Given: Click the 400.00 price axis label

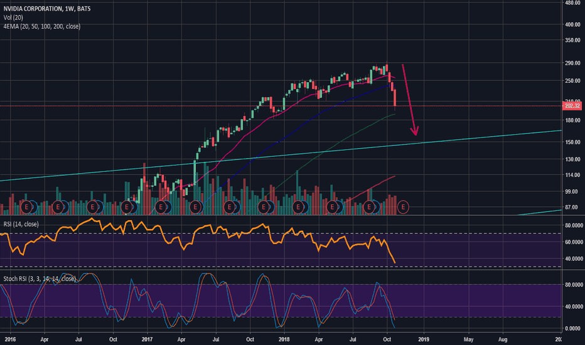Looking at the screenshot, I should [x=572, y=24].
